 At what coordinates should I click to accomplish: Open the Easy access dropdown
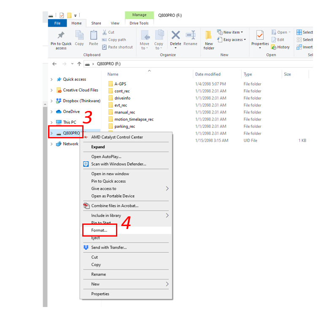pyautogui.click(x=232, y=40)
